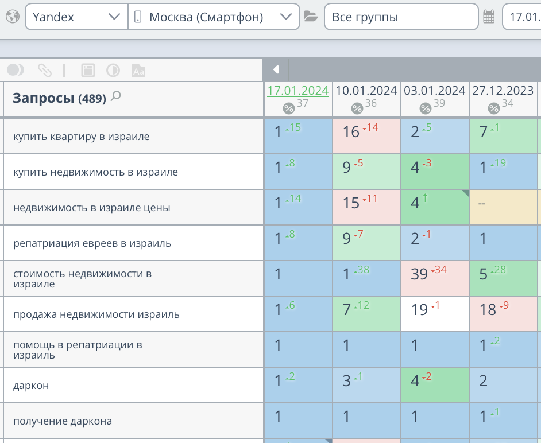Open search via the magnifier next to Запросы
This screenshot has width=541, height=443.
pos(116,96)
